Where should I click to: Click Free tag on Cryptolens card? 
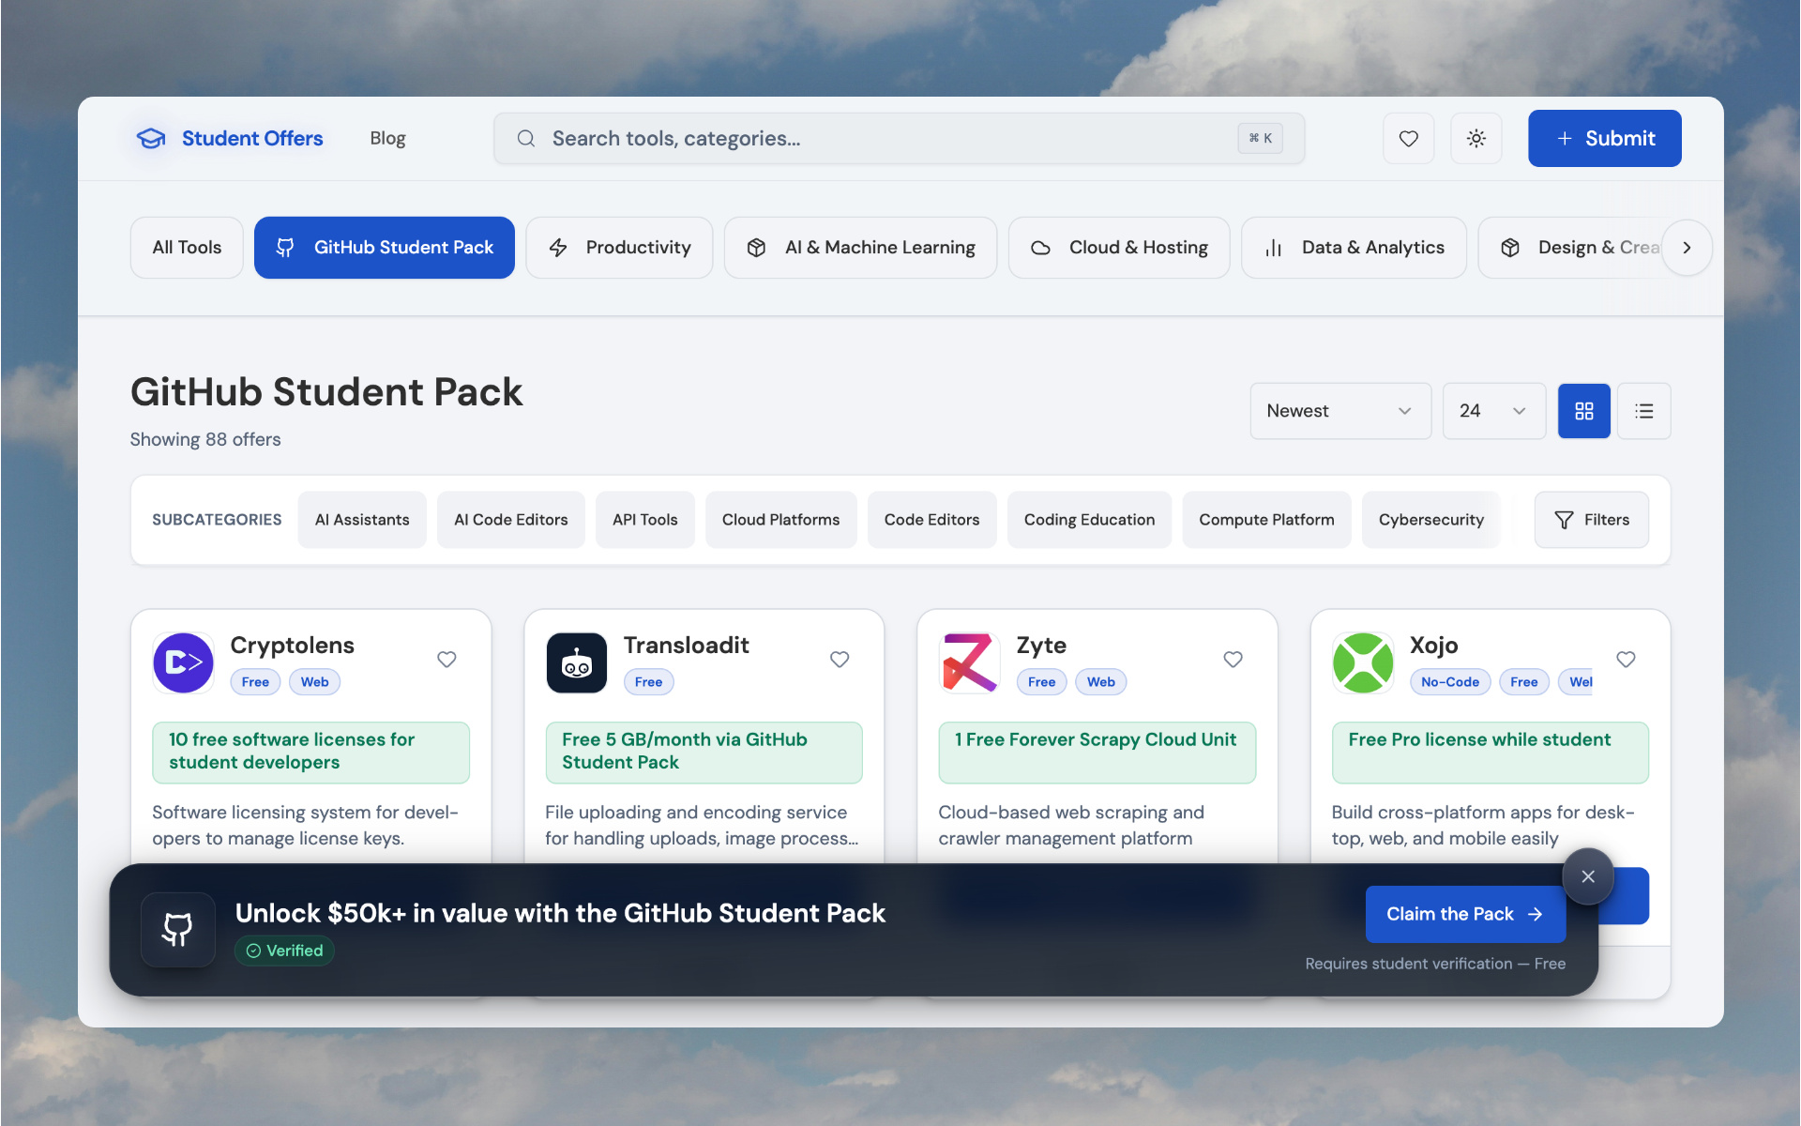tap(255, 682)
